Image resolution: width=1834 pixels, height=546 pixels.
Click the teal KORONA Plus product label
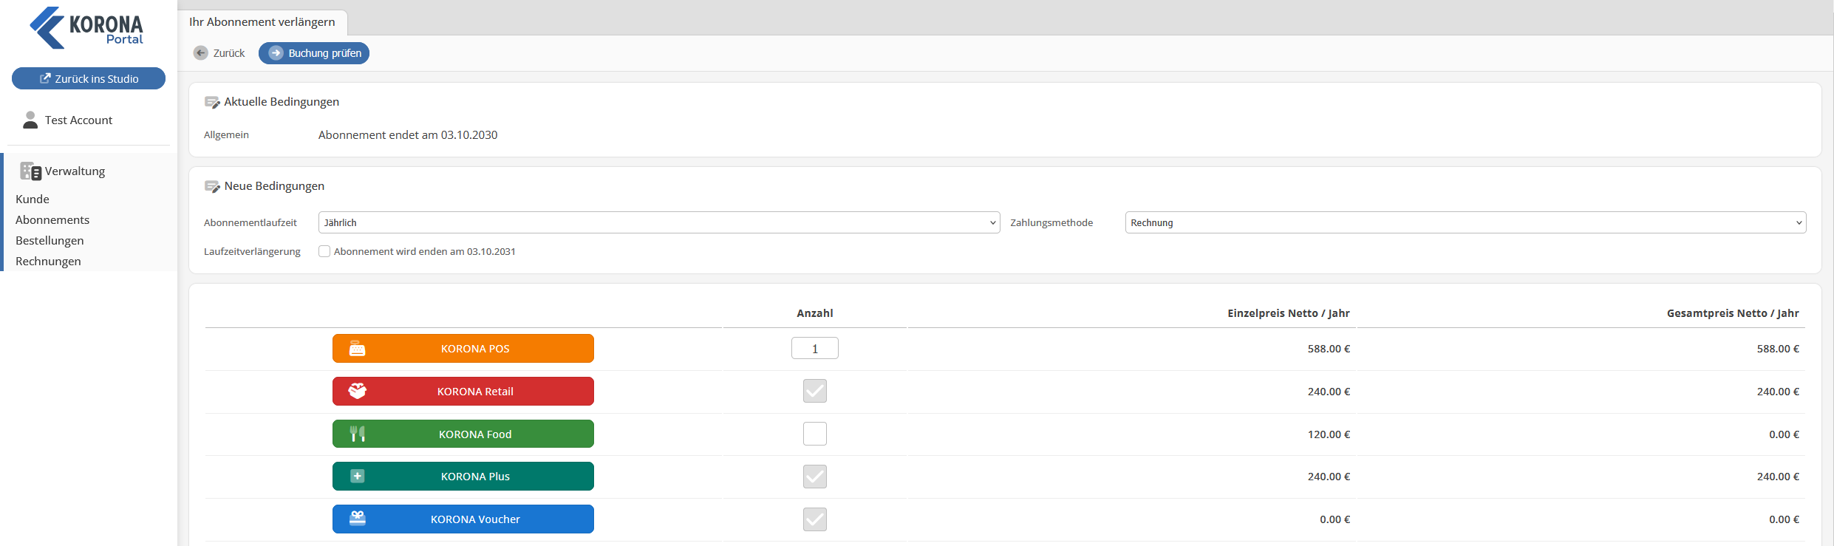pyautogui.click(x=463, y=477)
